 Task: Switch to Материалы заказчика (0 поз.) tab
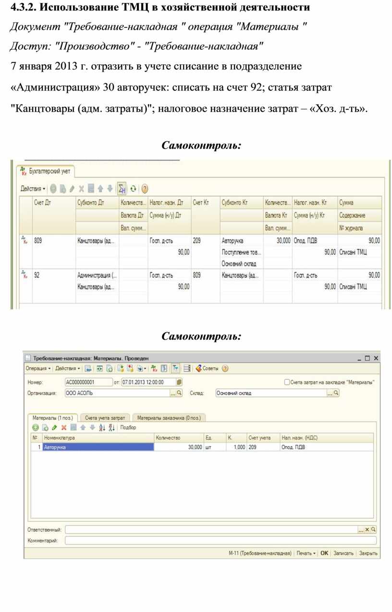coord(169,418)
